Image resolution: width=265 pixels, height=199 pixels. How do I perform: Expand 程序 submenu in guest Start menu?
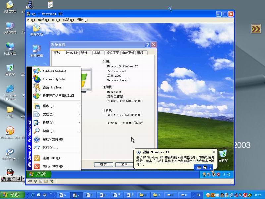[57, 106]
